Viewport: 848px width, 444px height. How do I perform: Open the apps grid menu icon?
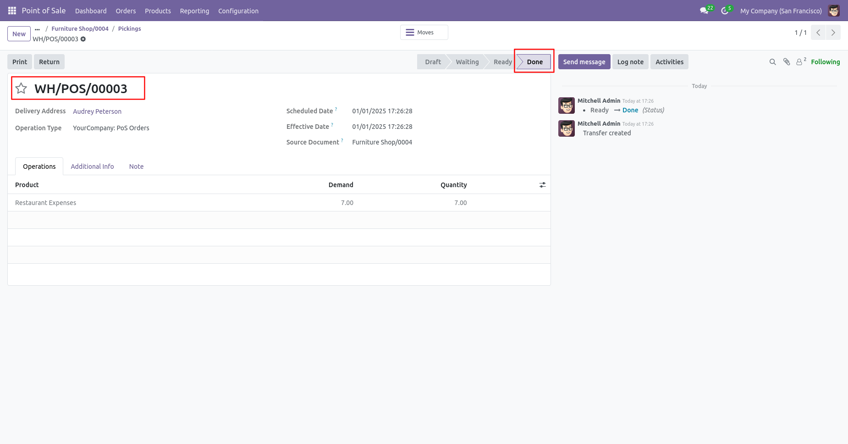12,11
